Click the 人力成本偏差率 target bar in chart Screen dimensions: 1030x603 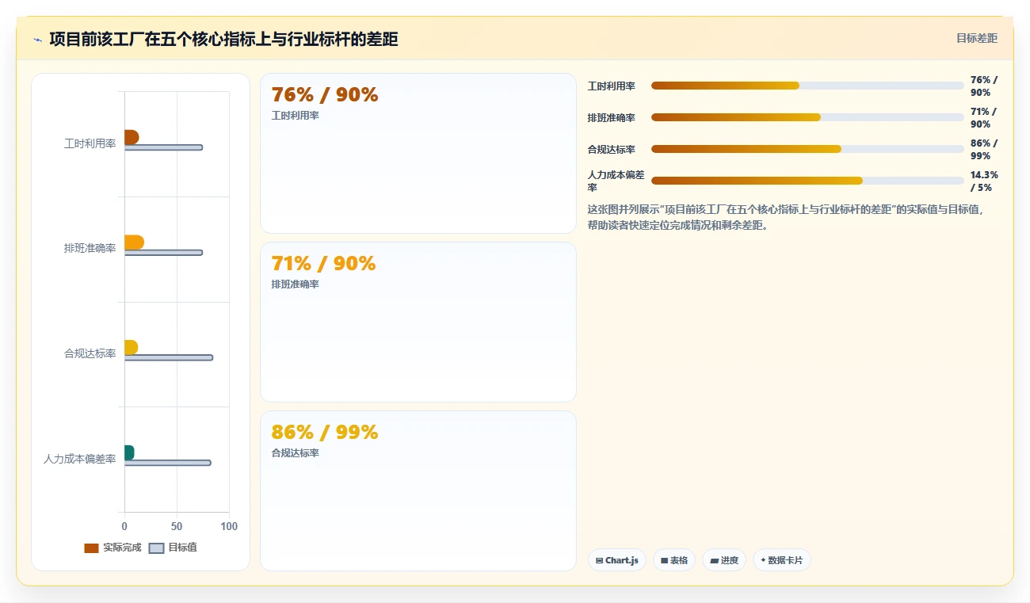167,463
